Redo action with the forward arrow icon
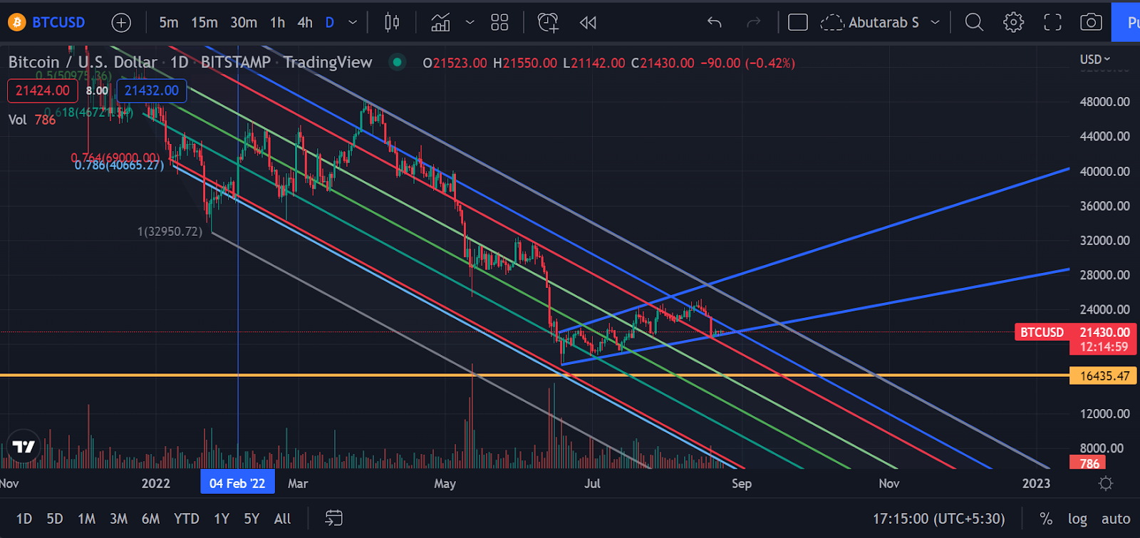The width and height of the screenshot is (1140, 538). pyautogui.click(x=753, y=23)
